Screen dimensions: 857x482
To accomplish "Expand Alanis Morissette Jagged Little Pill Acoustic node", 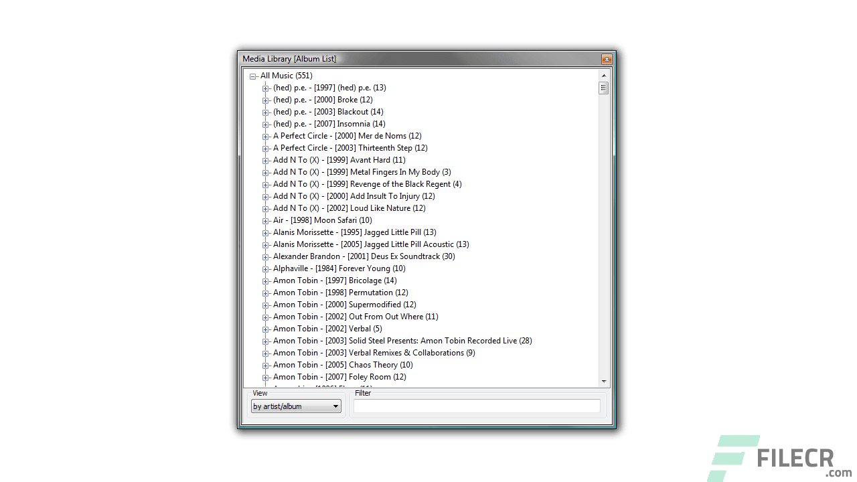I will (x=266, y=245).
